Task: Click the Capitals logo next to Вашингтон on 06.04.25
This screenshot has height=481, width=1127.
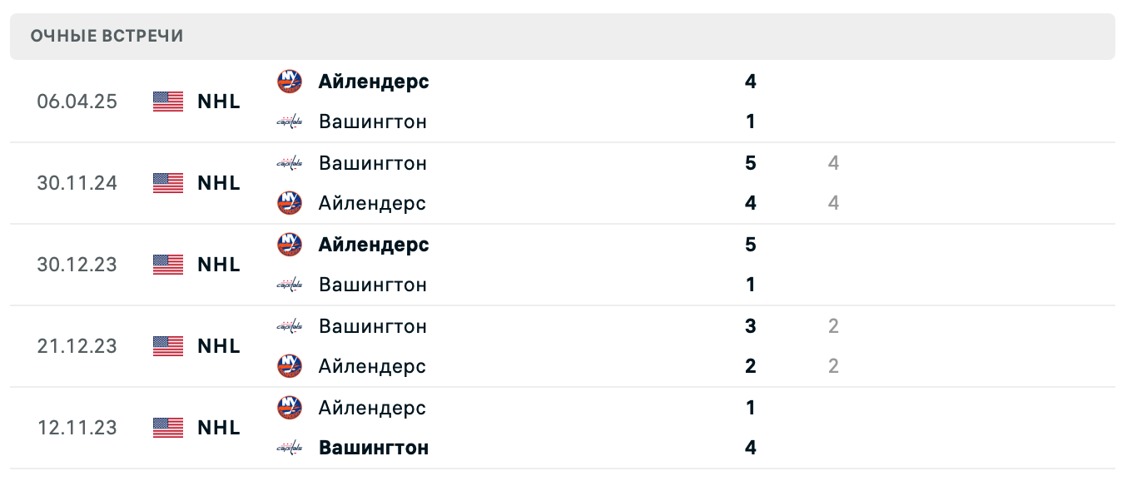Action: click(289, 121)
